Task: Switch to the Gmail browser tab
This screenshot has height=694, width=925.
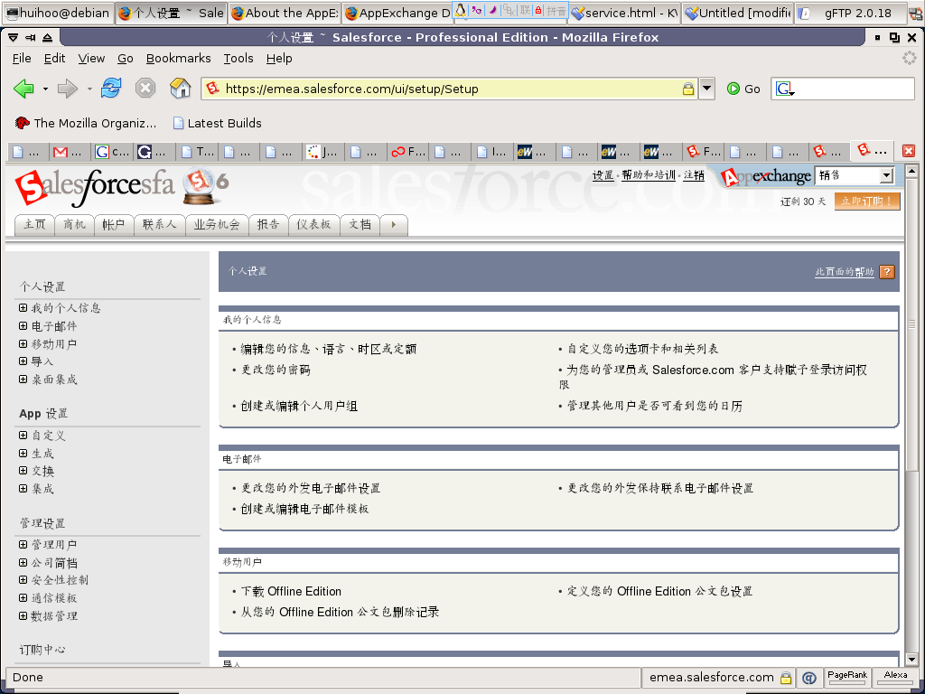Action: pyautogui.click(x=70, y=152)
